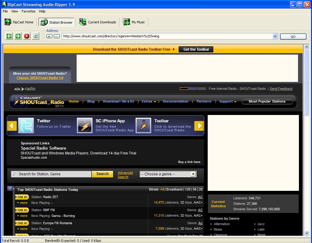The image size is (312, 243).
Task: Click the Twitter bird icon
Action: click(26, 126)
